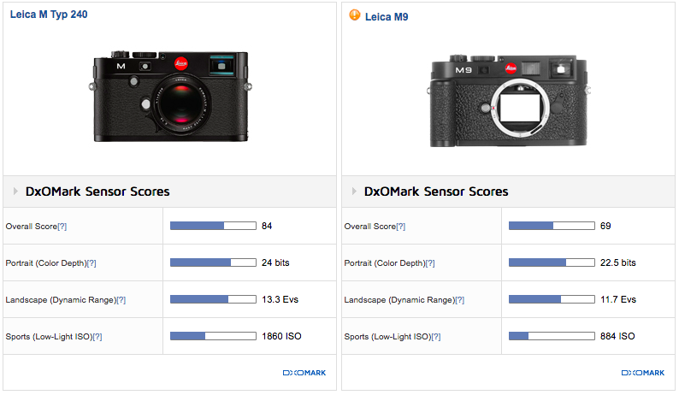Click 'Sports (Low-Light ISO)' label in the M9 panel
The image size is (679, 395).
pyautogui.click(x=387, y=337)
